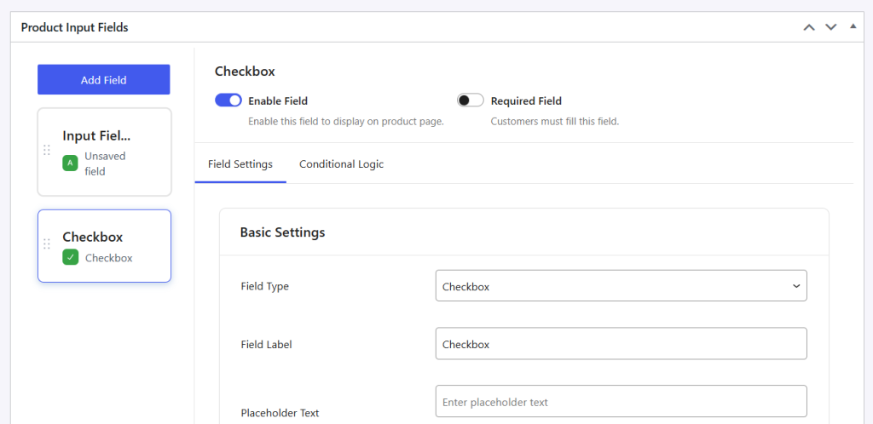873x424 pixels.
Task: Click the move panel down arrow icon
Action: [x=831, y=28]
